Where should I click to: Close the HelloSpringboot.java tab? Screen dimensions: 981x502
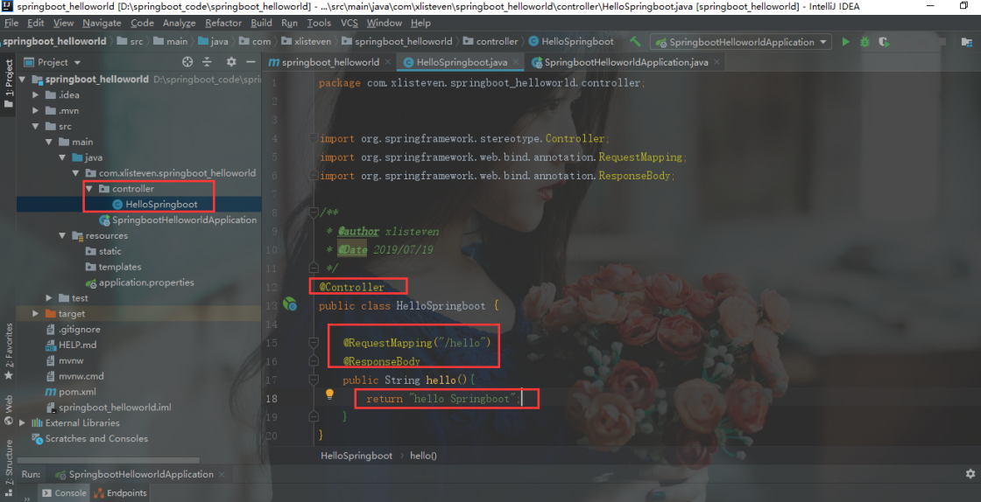coord(516,62)
